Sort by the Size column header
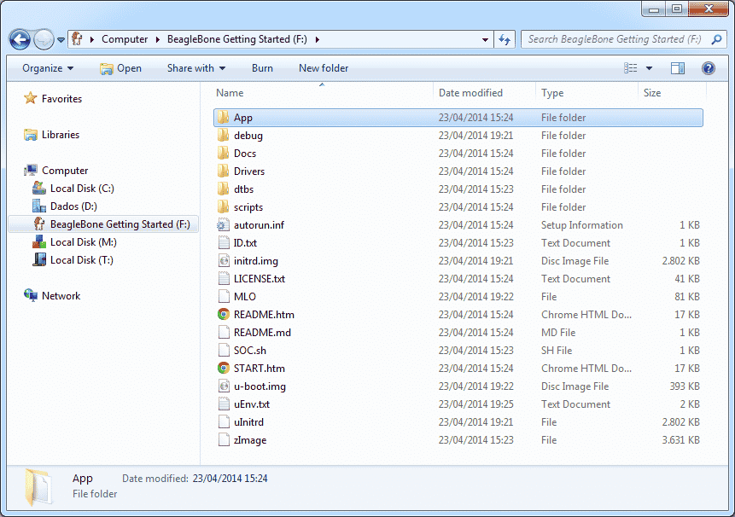This screenshot has height=517, width=735. 652,93
